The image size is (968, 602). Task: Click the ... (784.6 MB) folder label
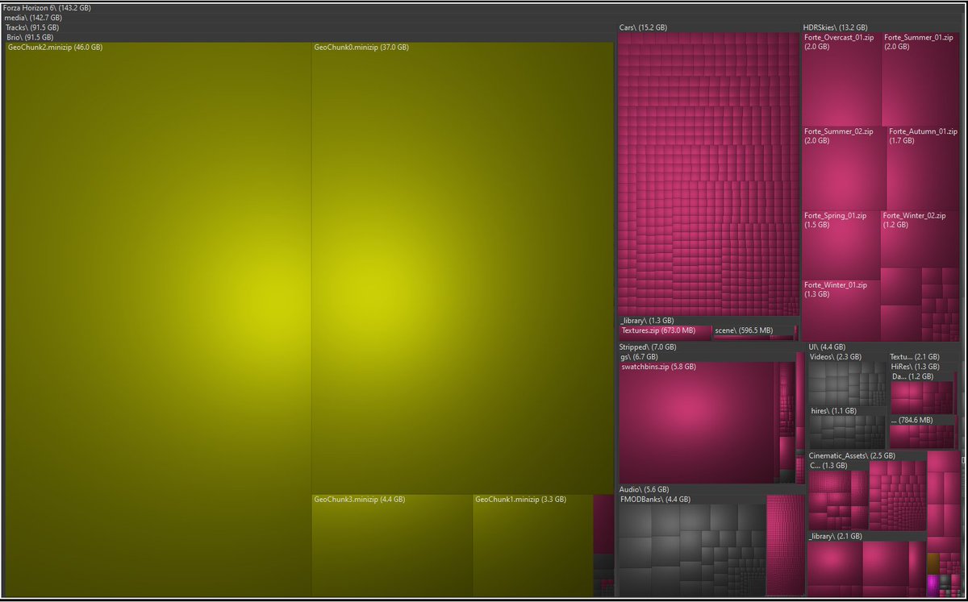(911, 421)
